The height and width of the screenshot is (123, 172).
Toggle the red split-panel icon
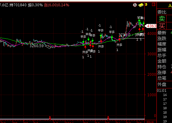[x=154, y=4]
